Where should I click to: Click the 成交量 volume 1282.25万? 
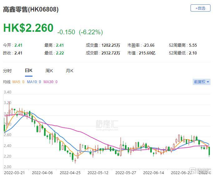coord(111,45)
